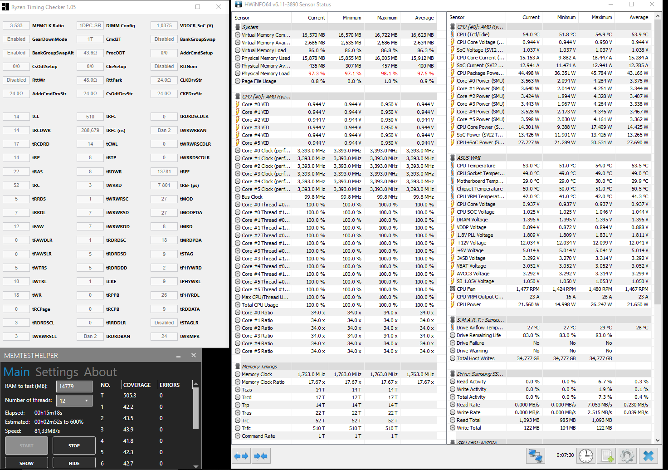Click the scroll down arrow in MemTestHelper results

point(196,466)
